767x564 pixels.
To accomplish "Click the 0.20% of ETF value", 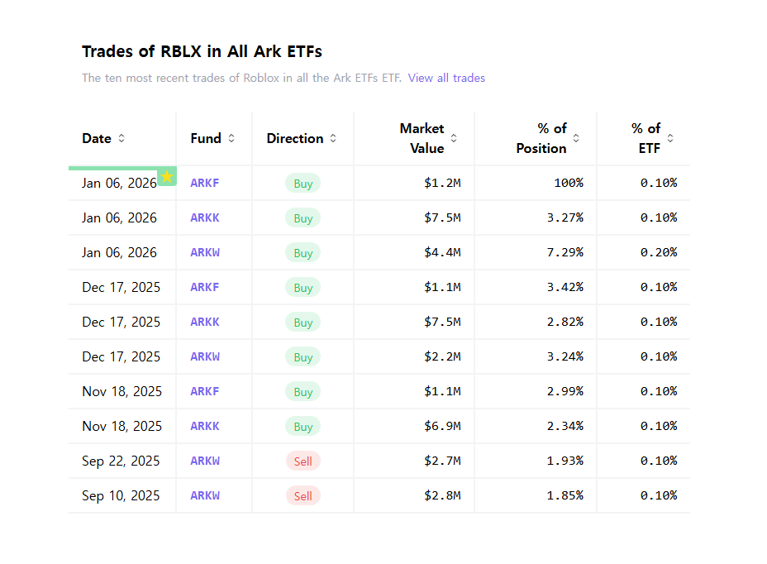I will tap(659, 252).
